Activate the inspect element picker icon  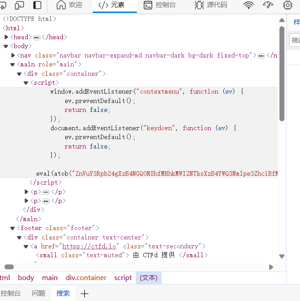tap(3, 5)
